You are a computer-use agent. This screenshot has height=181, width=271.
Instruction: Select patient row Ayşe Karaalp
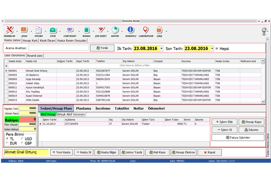click(x=132, y=79)
